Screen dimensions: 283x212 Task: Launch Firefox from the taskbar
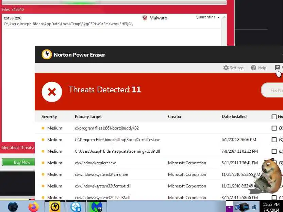[x=34, y=207]
